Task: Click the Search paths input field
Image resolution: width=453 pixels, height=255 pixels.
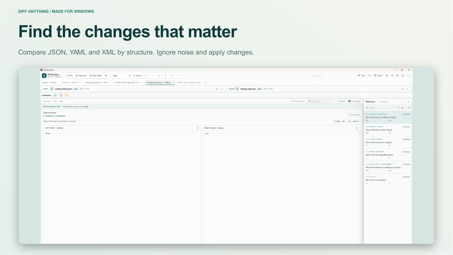Action: pyautogui.click(x=321, y=101)
